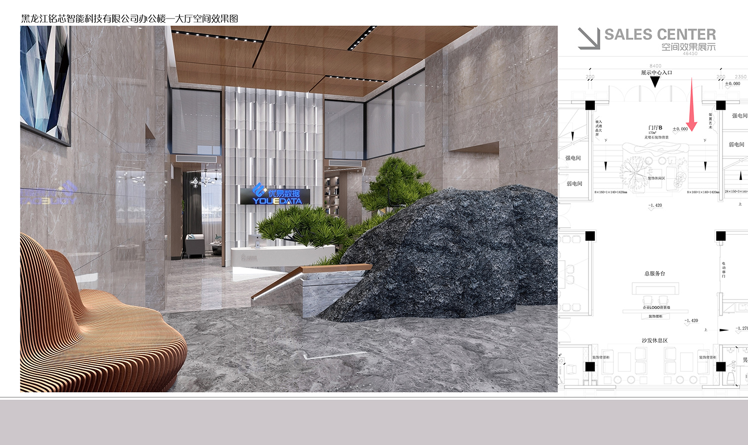Click the diagonal arrow beside SALES CENTER
This screenshot has height=445, width=748.
[589, 38]
